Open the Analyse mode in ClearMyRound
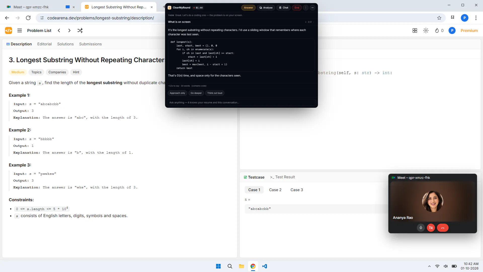 tap(266, 8)
